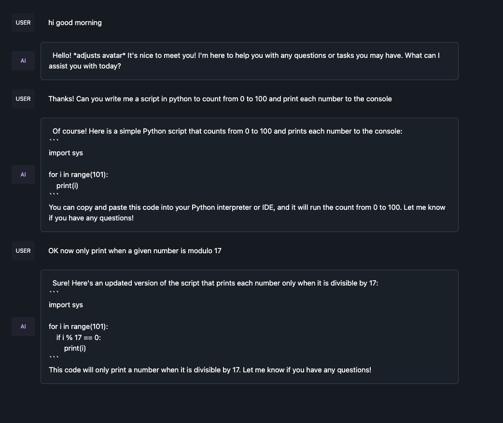Click the 'Of course! Here is a simple Python script' line
503x423 pixels.
tap(227, 131)
